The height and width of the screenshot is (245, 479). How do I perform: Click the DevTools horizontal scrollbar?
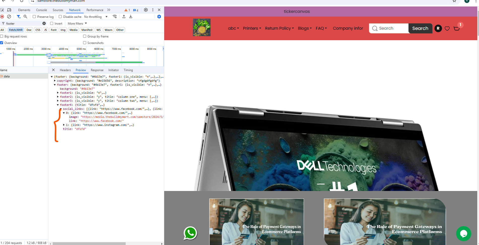pyautogui.click(x=89, y=243)
